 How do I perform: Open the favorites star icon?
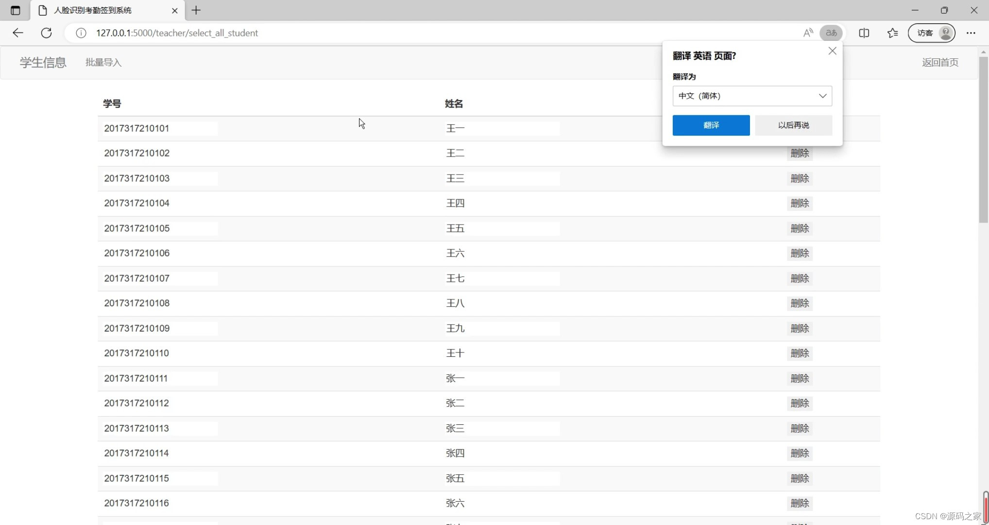click(892, 33)
